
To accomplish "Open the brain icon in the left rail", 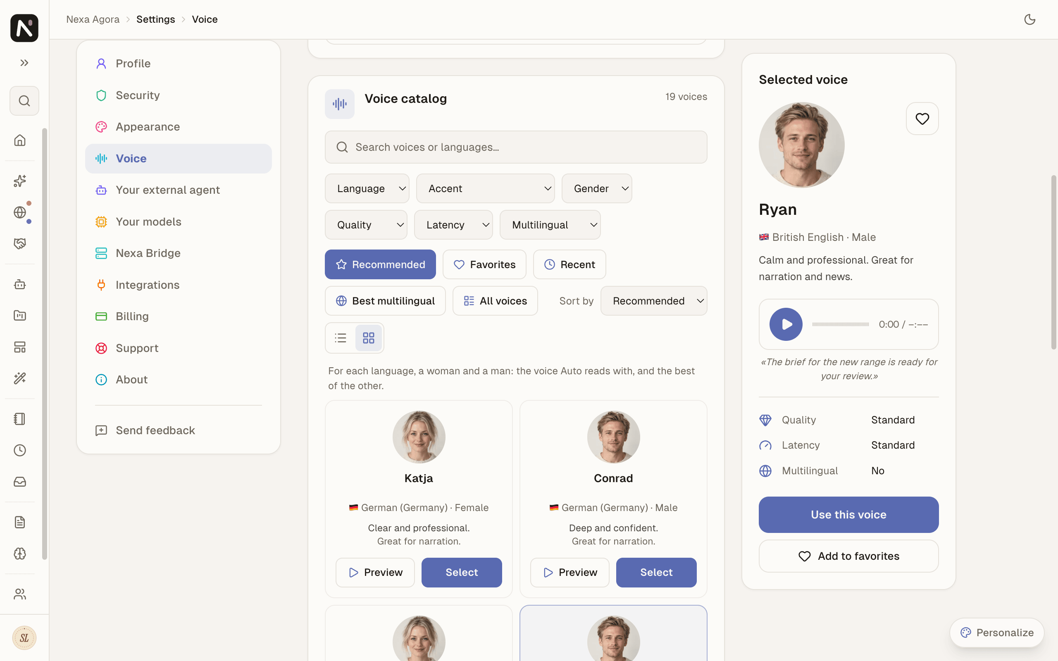I will tap(20, 554).
